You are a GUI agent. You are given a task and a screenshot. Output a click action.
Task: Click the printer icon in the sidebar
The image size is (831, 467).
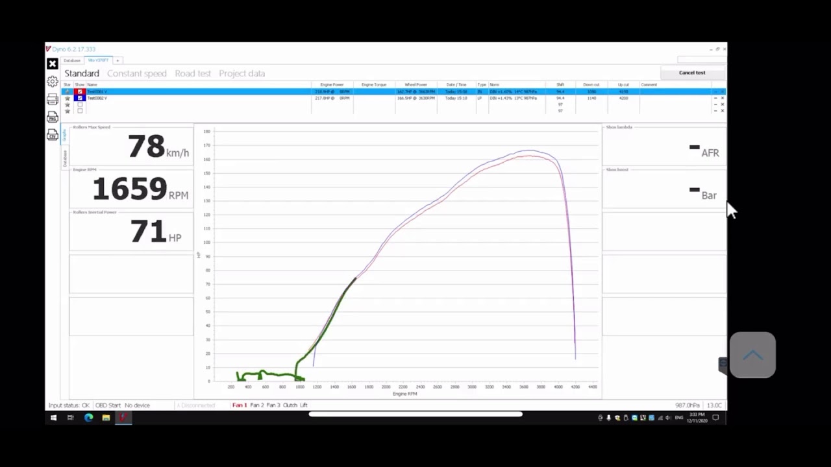[53, 99]
